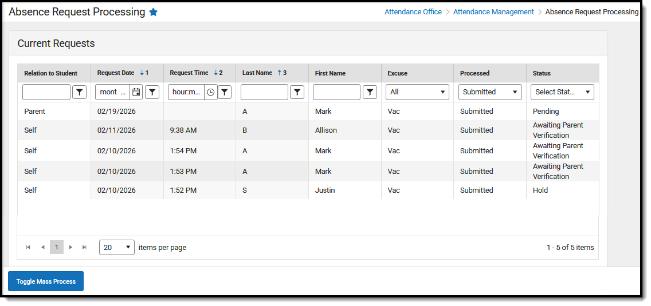
Task: Click the First Name filter text box
Action: 337,92
